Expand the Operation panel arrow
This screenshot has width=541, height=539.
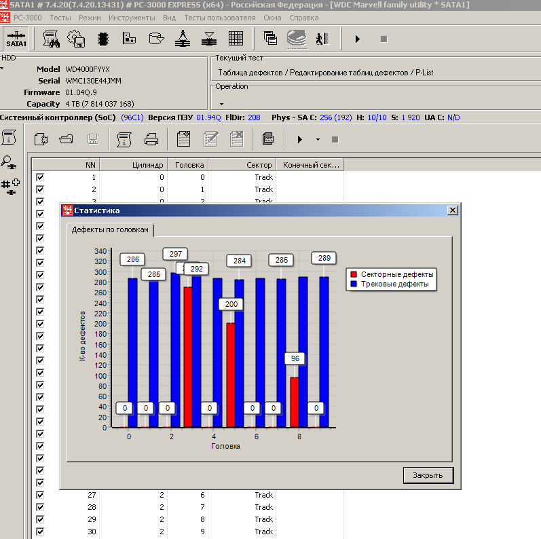tap(221, 104)
